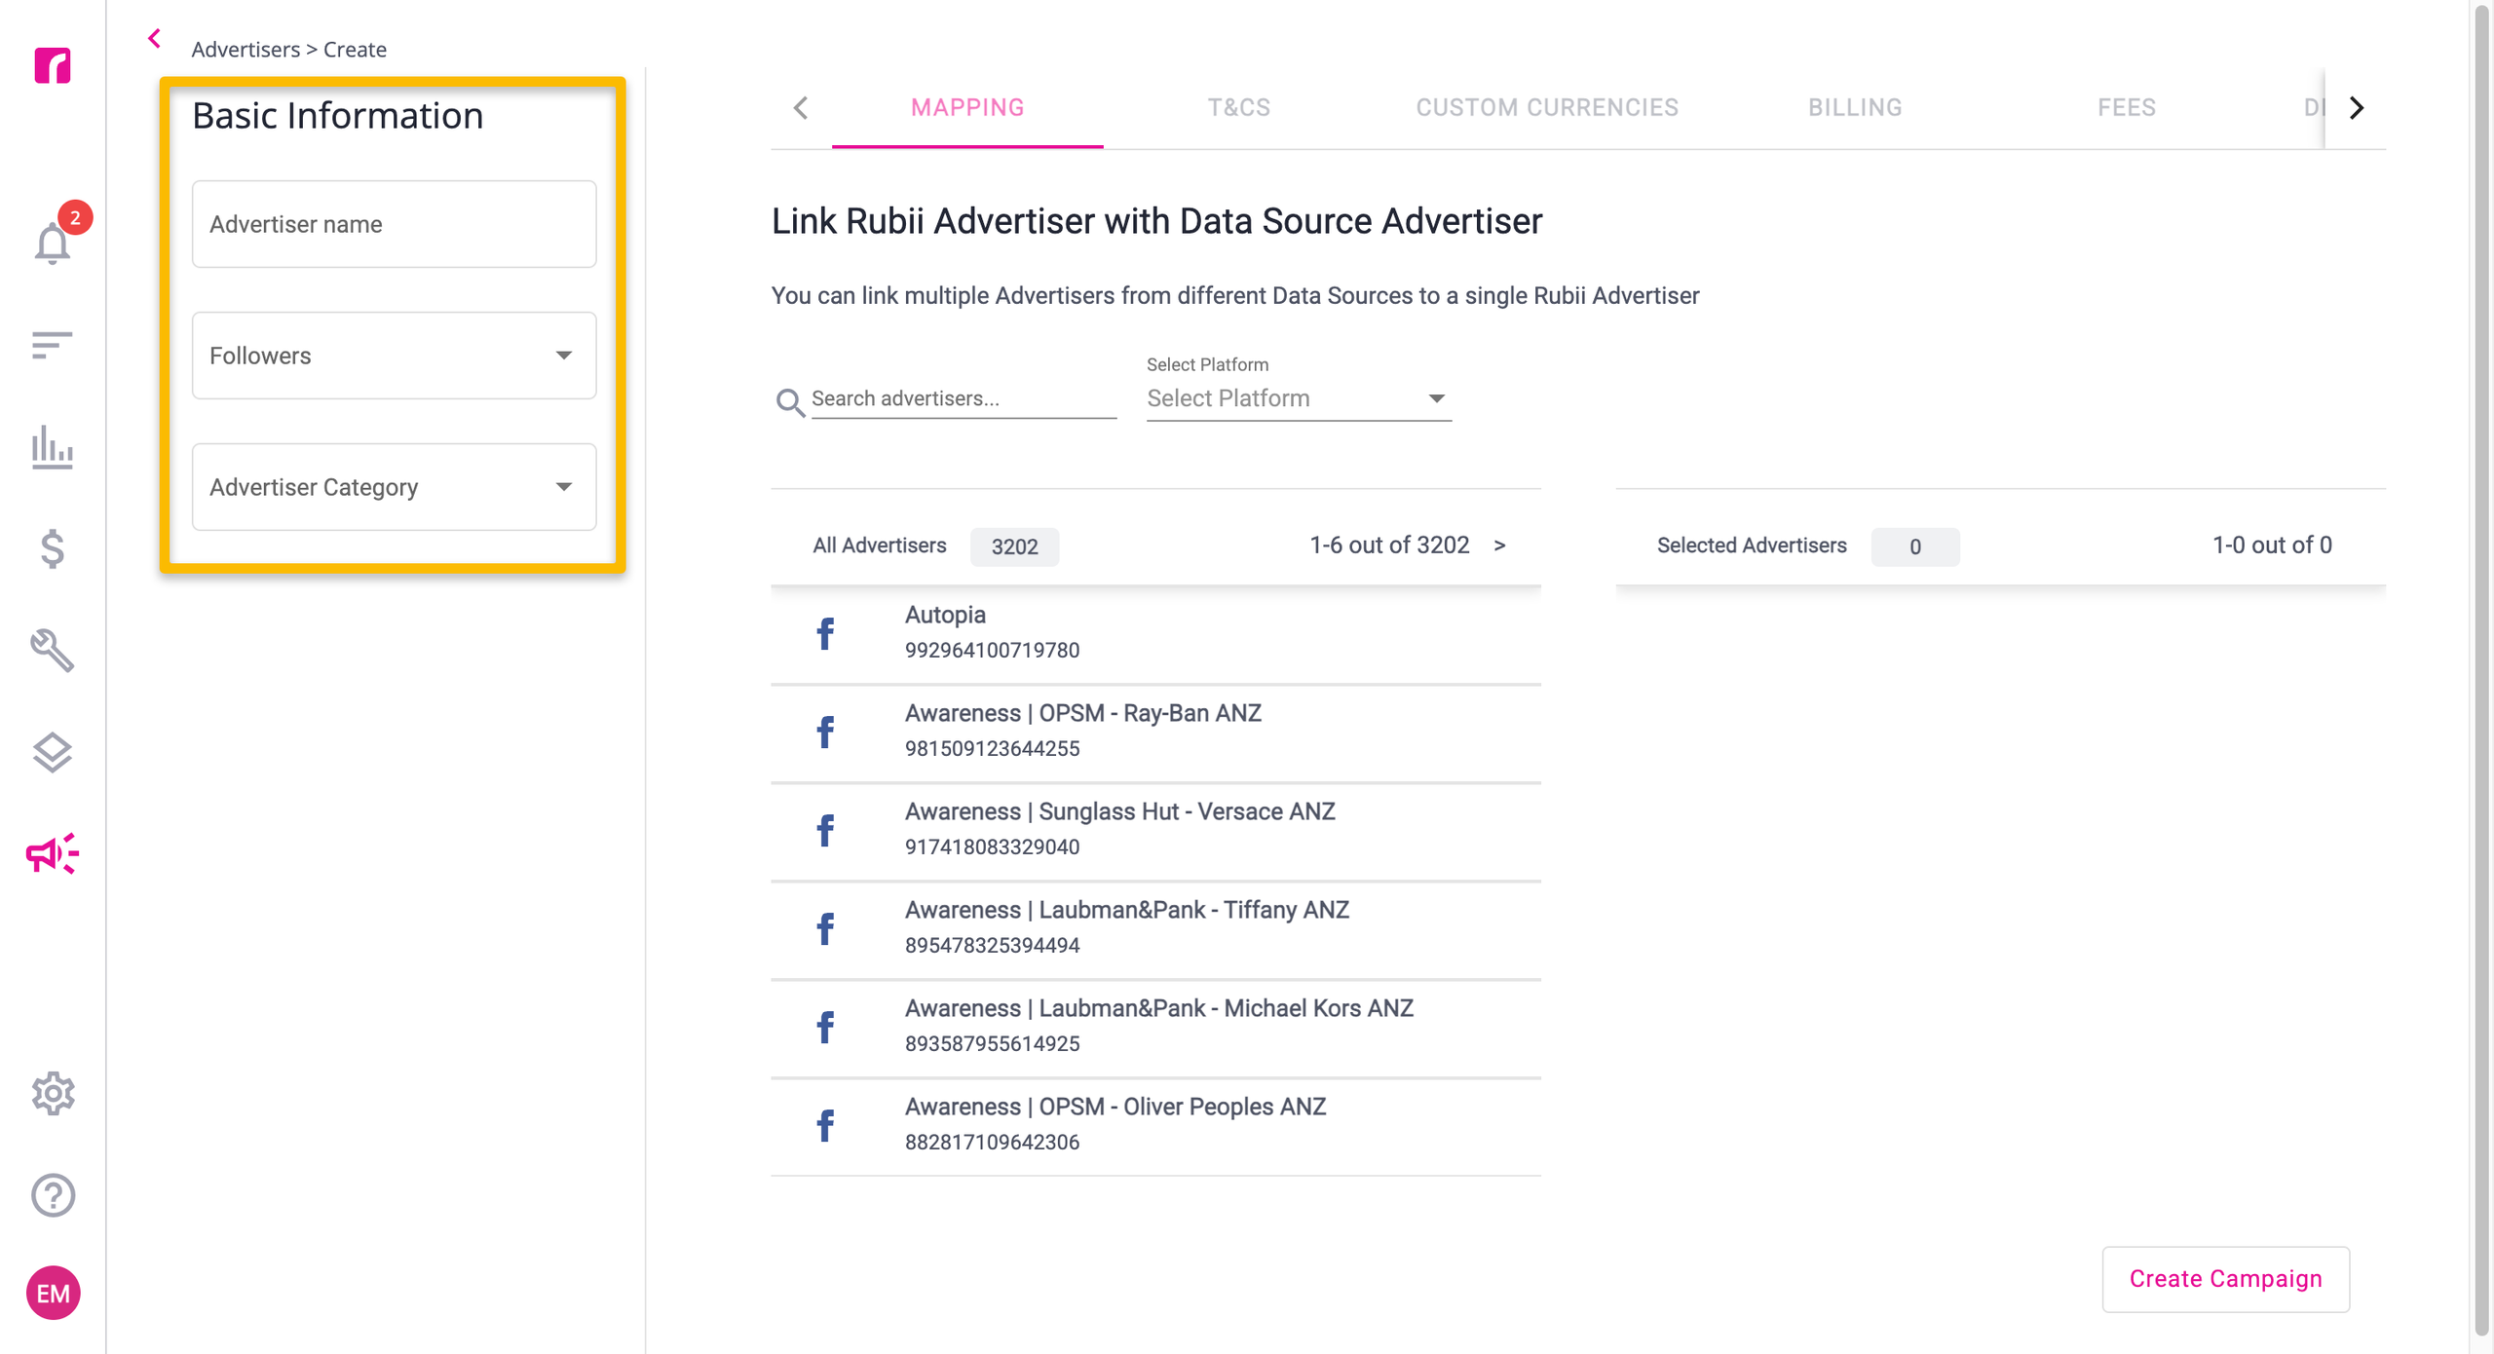Viewport: 2494px width, 1354px height.
Task: Click the 1-0 out of 0 text
Action: [x=2272, y=545]
